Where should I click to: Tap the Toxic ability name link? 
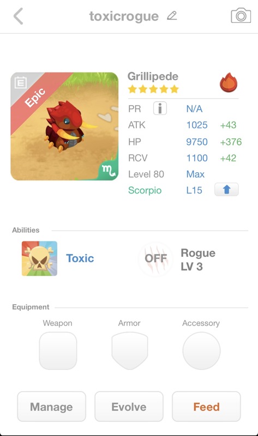tap(80, 258)
